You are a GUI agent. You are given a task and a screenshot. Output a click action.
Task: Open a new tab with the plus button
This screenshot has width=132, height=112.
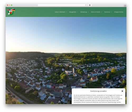pyautogui.click(x=125, y=6)
